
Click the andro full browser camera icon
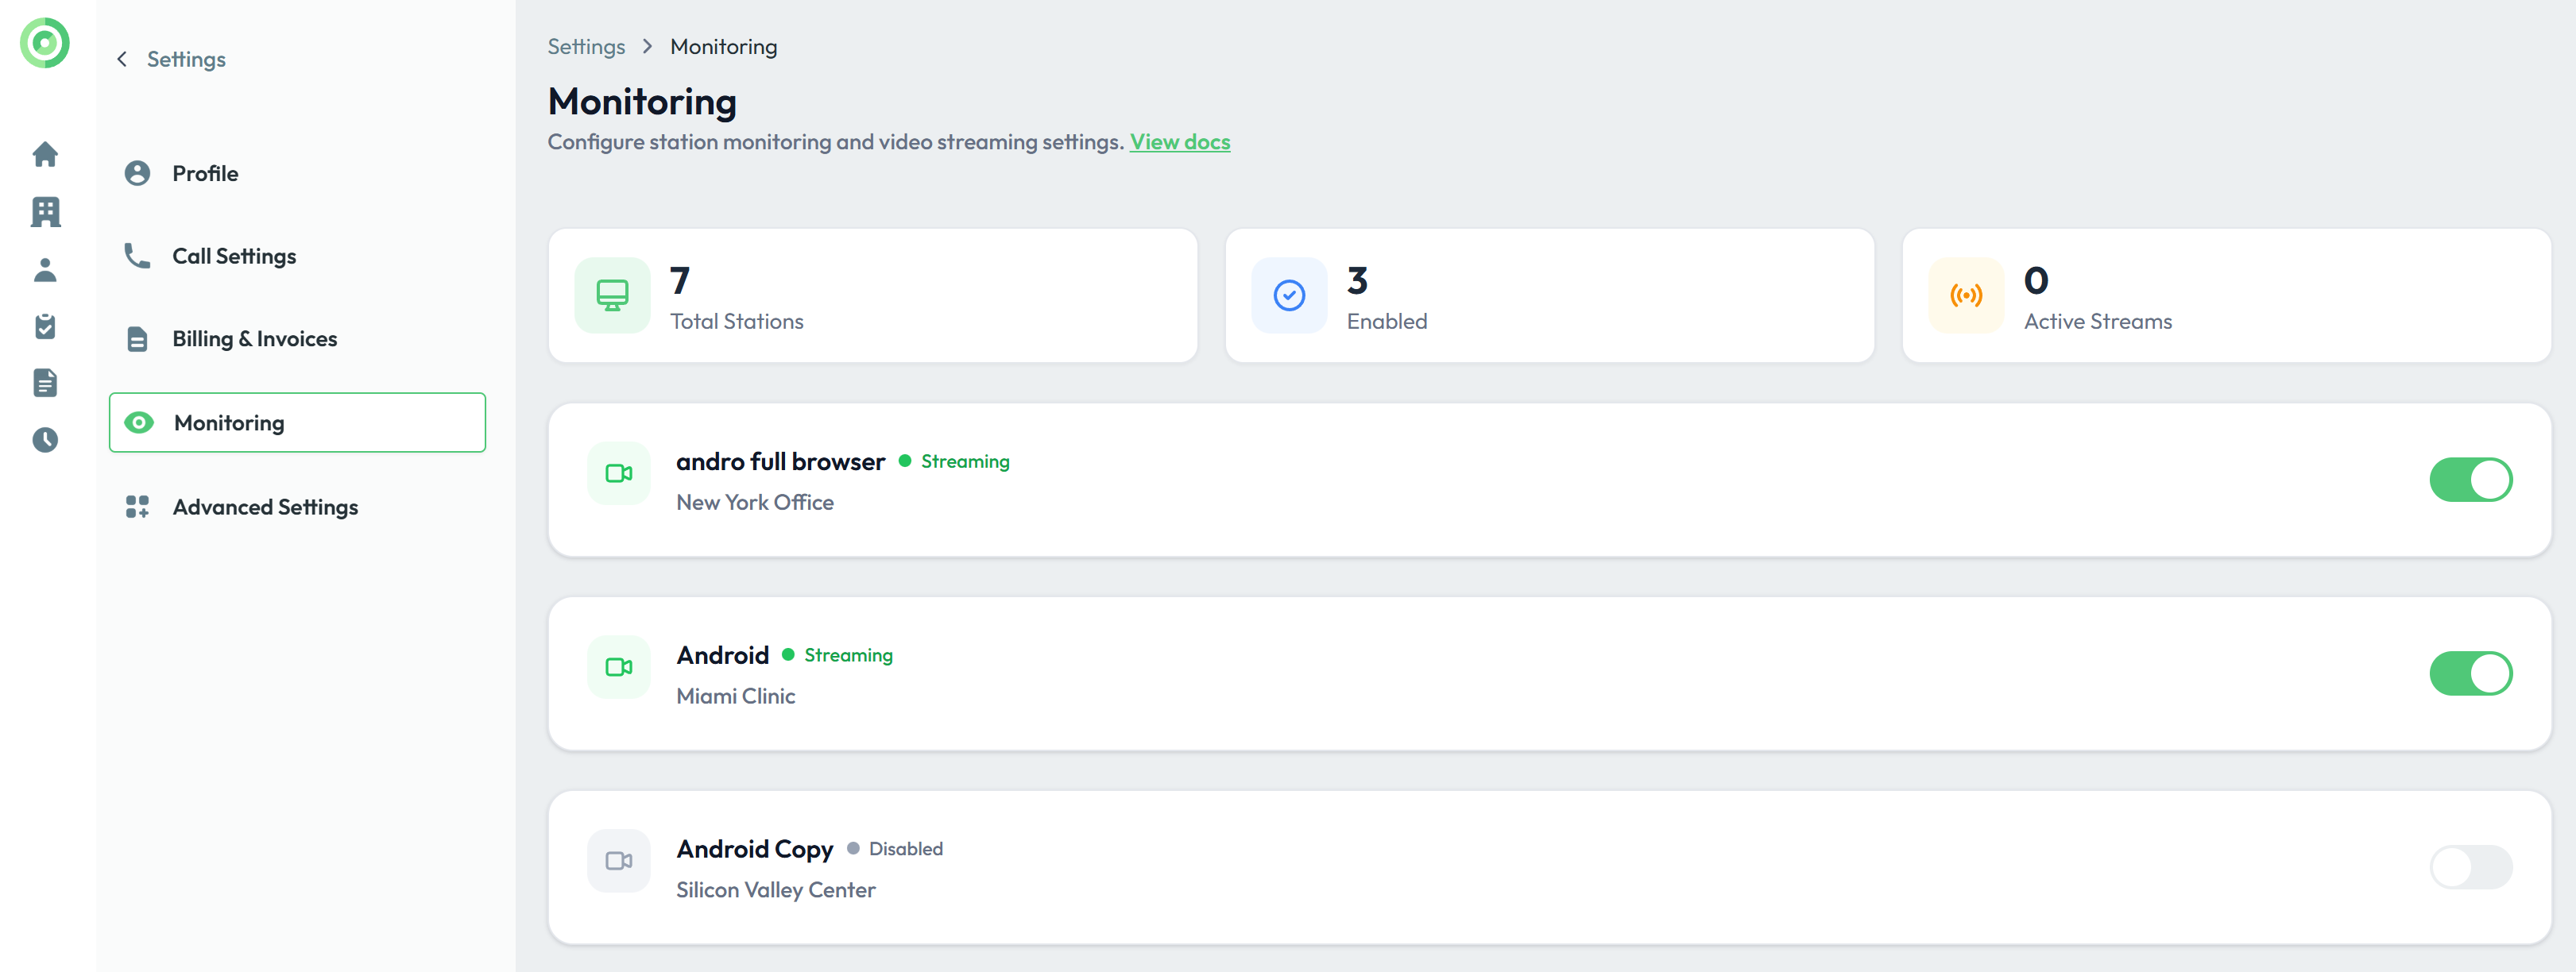(x=618, y=473)
